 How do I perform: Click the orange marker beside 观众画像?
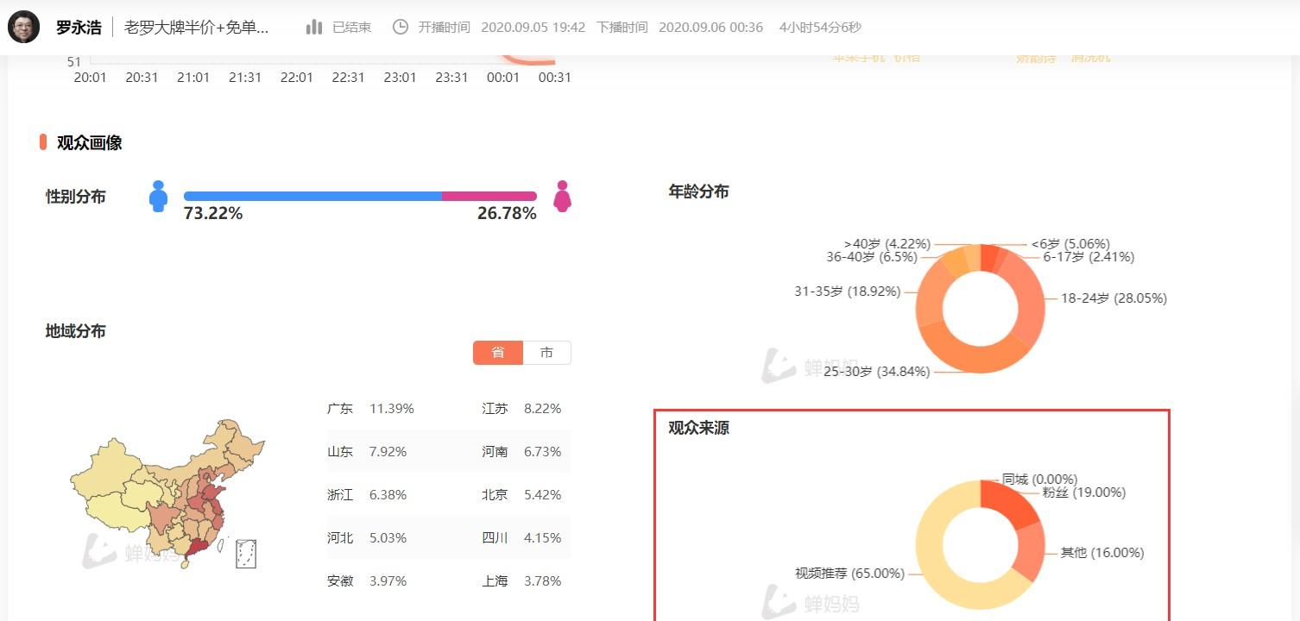[x=43, y=142]
